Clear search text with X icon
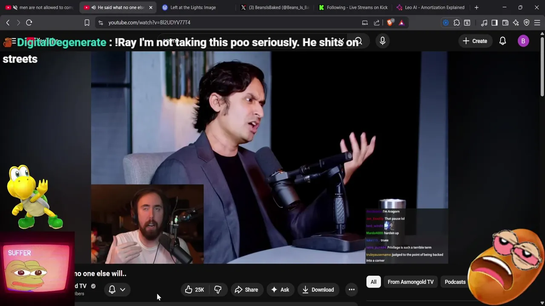Viewport: 545px width, 306px height. click(341, 41)
